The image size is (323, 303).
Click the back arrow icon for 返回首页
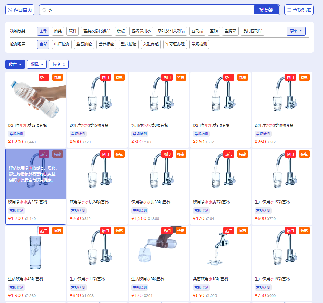[x=10, y=10]
